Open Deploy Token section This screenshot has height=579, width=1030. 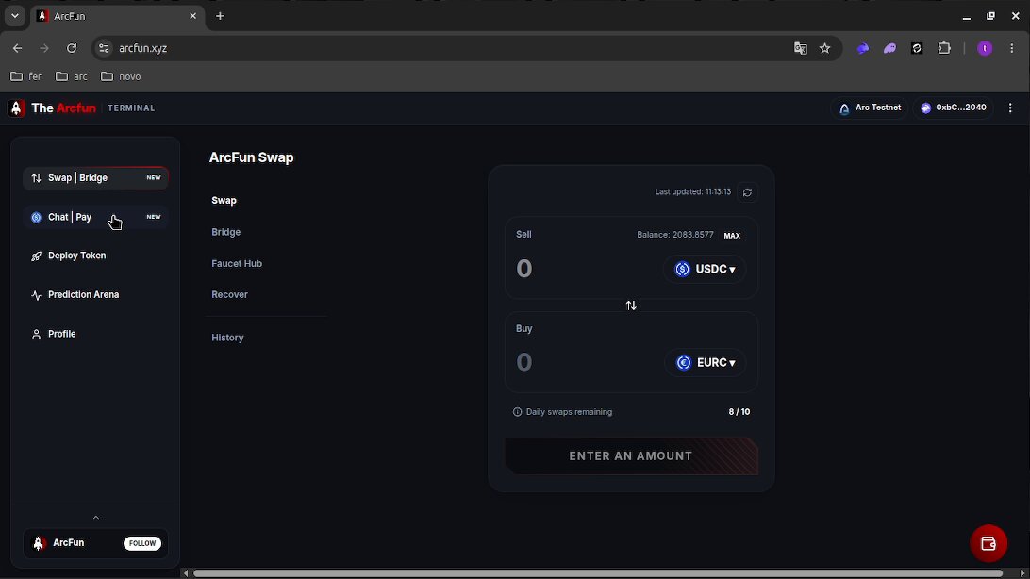(96, 256)
